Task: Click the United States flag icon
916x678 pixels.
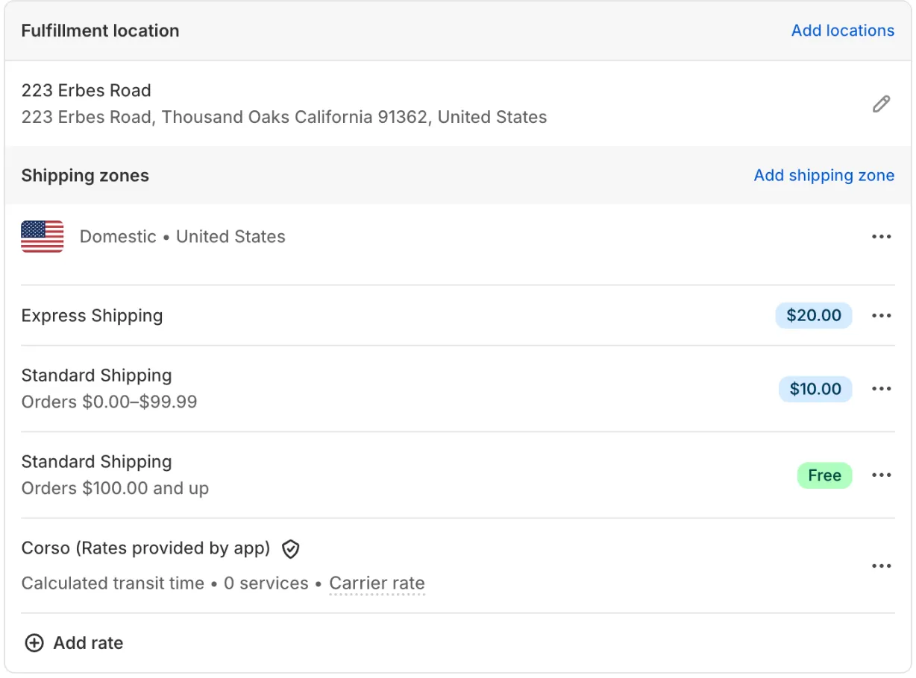Action: [x=43, y=237]
